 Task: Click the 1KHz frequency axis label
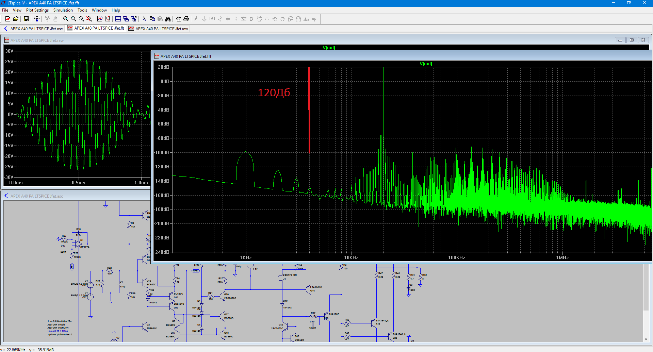coord(246,257)
